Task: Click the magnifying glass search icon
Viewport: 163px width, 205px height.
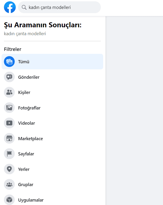Action: 24,7
